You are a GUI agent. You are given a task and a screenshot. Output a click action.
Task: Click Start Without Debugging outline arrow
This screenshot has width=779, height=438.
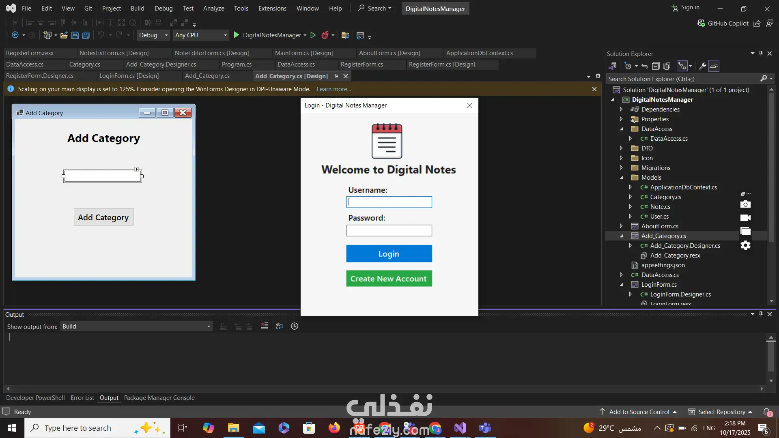tap(313, 35)
